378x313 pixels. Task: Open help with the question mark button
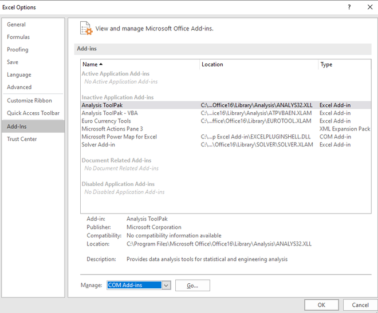(349, 7)
